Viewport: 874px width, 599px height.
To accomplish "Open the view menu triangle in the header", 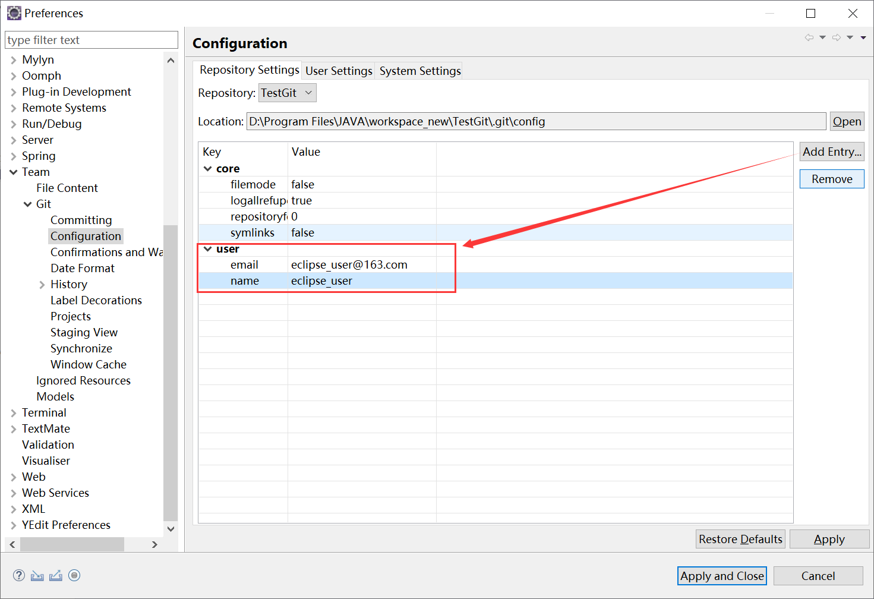I will coord(863,37).
